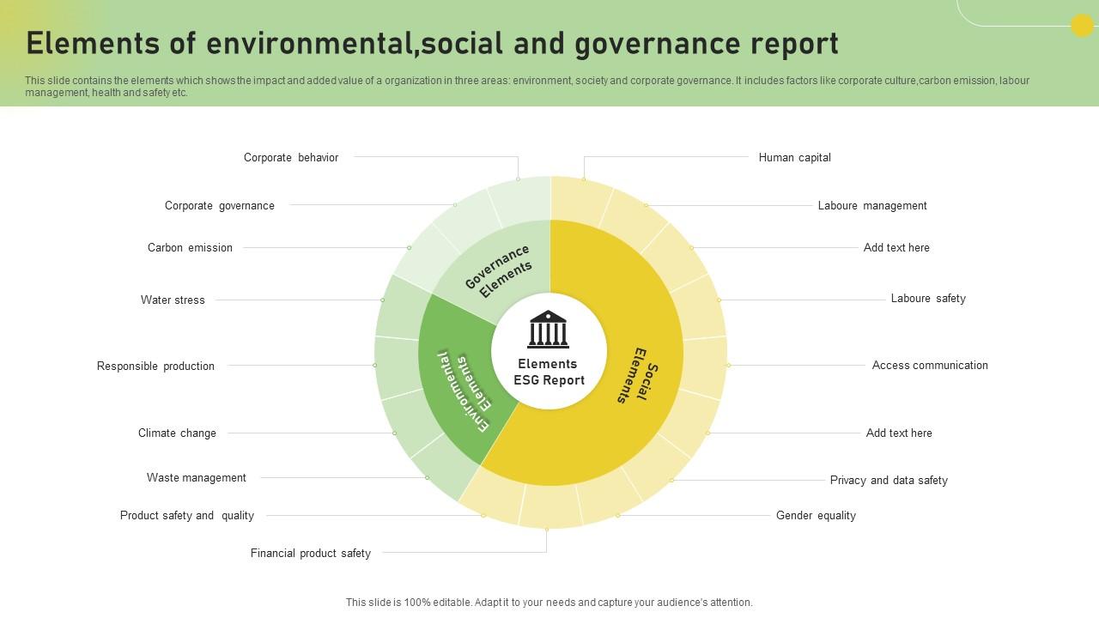Select the Waste management label

197,477
